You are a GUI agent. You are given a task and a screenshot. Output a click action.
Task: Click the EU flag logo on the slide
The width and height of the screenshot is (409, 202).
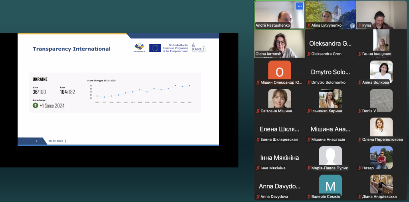pos(155,48)
